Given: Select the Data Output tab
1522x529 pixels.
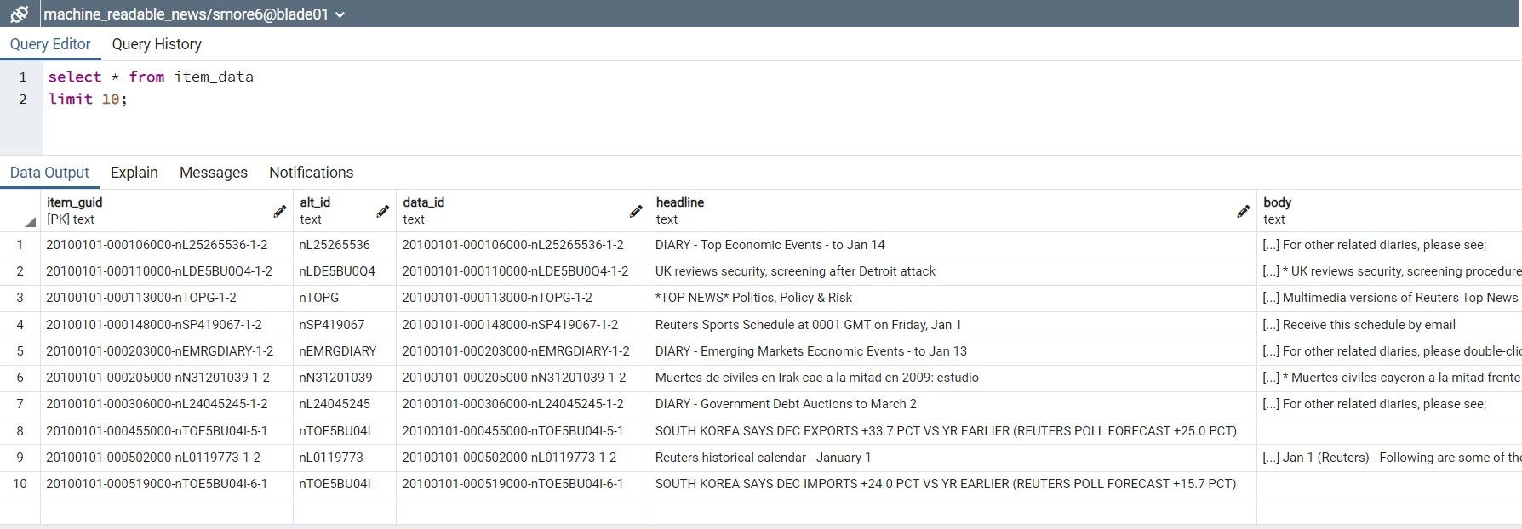Looking at the screenshot, I should pyautogui.click(x=49, y=173).
